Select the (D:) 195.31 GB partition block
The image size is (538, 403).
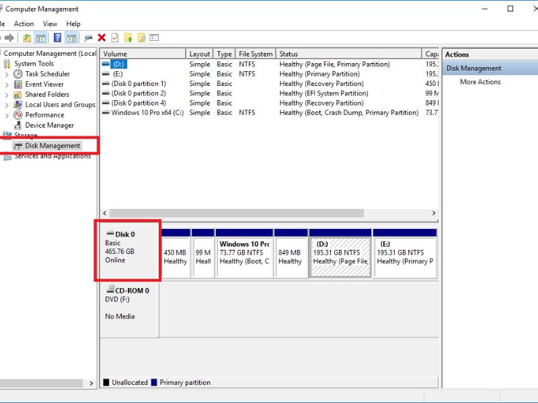(340, 253)
